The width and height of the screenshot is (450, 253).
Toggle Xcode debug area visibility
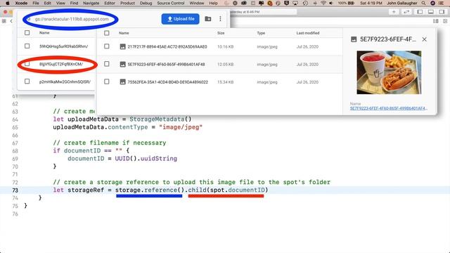431,12
